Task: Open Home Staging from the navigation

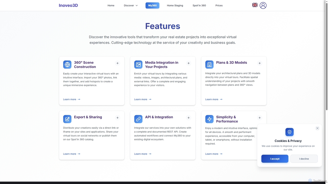Action: point(175,5)
